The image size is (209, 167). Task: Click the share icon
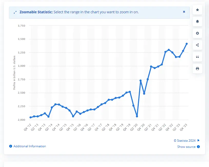(197, 45)
